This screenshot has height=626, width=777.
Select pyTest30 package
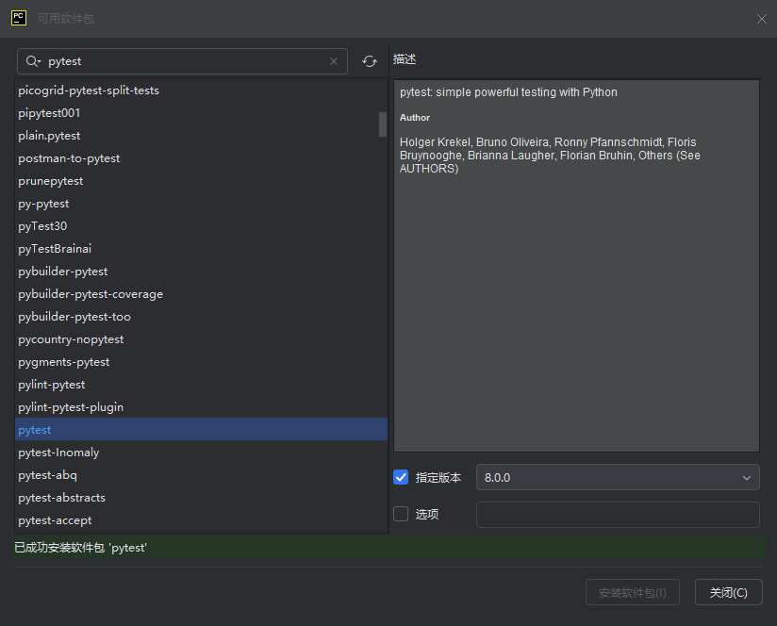[201, 226]
